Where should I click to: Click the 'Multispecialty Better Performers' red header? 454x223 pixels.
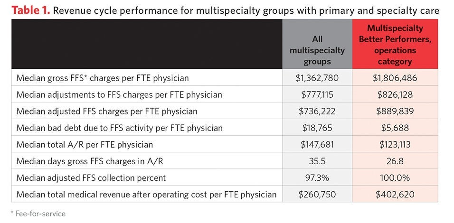395,45
